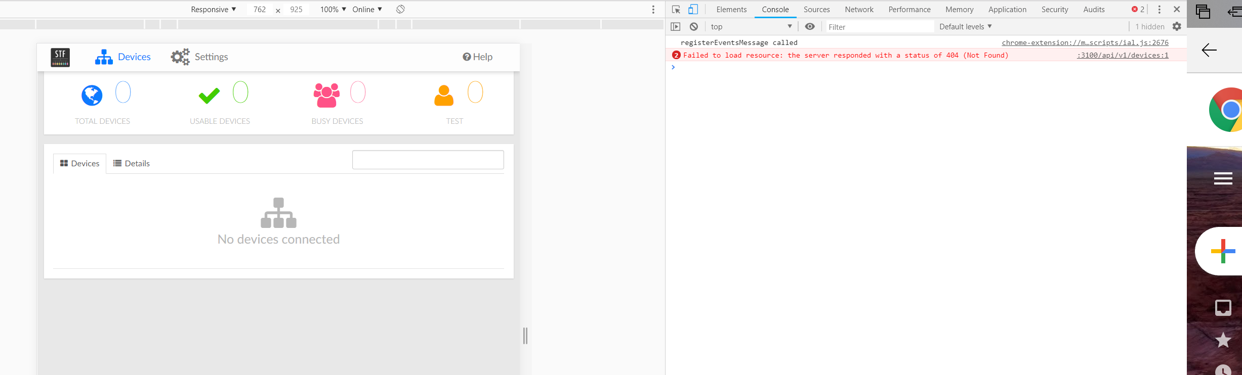The width and height of the screenshot is (1242, 375).
Task: Open the 100% zoom dropdown
Action: pos(333,10)
